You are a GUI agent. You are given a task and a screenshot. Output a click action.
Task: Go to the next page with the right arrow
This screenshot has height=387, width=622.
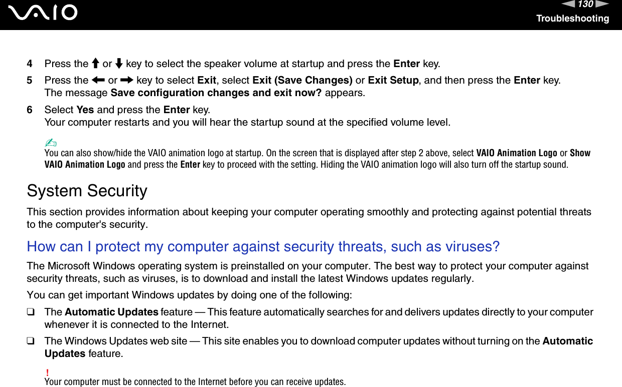(x=602, y=5)
